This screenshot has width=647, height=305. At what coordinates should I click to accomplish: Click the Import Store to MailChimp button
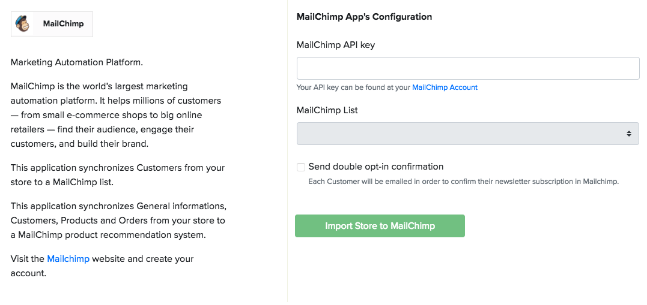[x=380, y=226]
